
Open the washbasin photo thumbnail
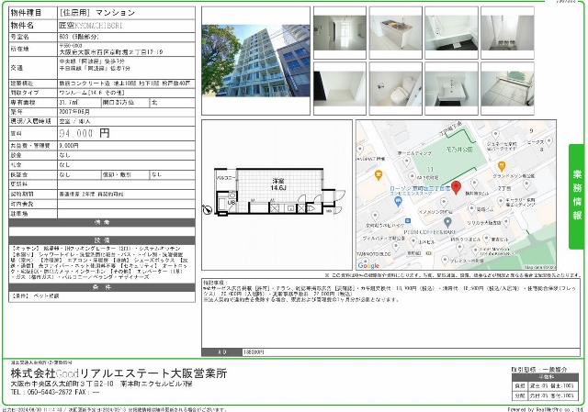(451, 89)
